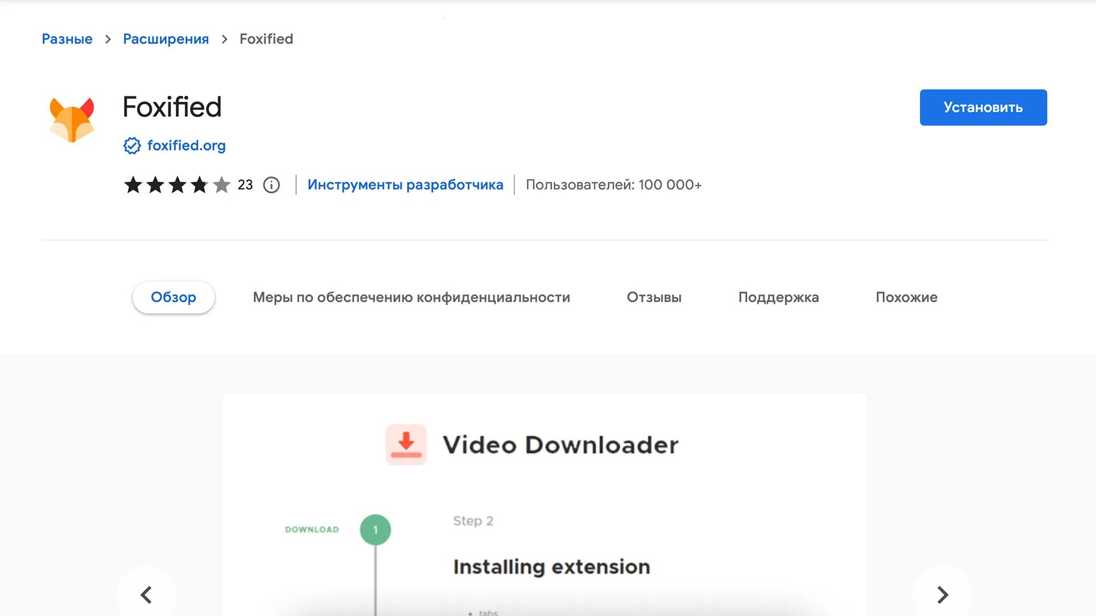Click the green step 1 circle marker
The height and width of the screenshot is (616, 1096).
[375, 529]
